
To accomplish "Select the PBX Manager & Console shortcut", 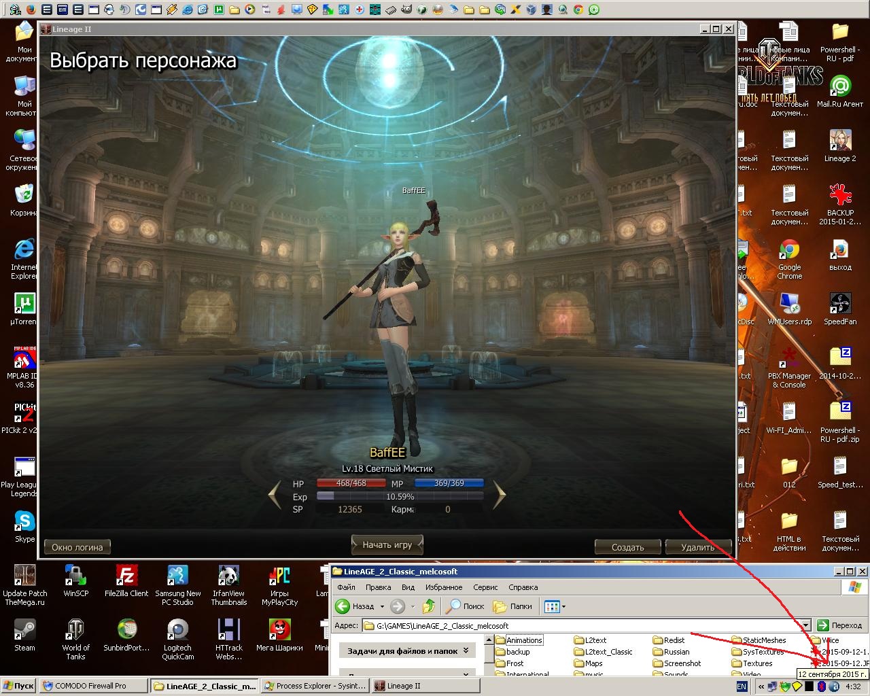I will [789, 368].
